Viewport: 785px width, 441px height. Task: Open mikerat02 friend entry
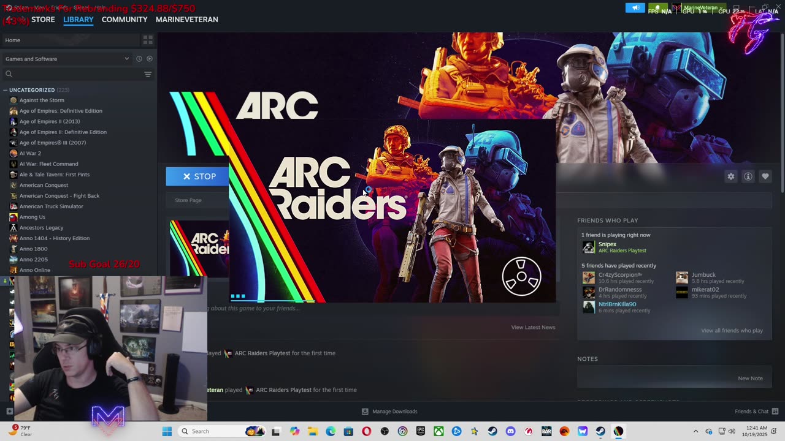(705, 290)
